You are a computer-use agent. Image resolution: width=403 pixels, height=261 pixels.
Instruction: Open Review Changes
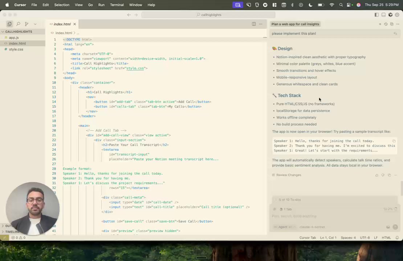[x=286, y=175]
